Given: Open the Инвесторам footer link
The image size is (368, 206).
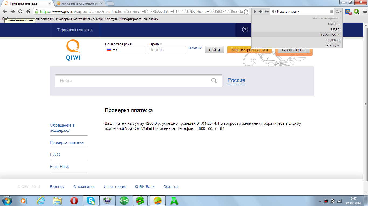Looking at the screenshot, I should (114, 187).
